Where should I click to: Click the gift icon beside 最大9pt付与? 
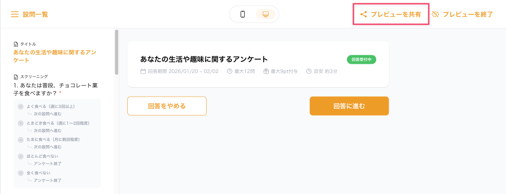pos(266,71)
